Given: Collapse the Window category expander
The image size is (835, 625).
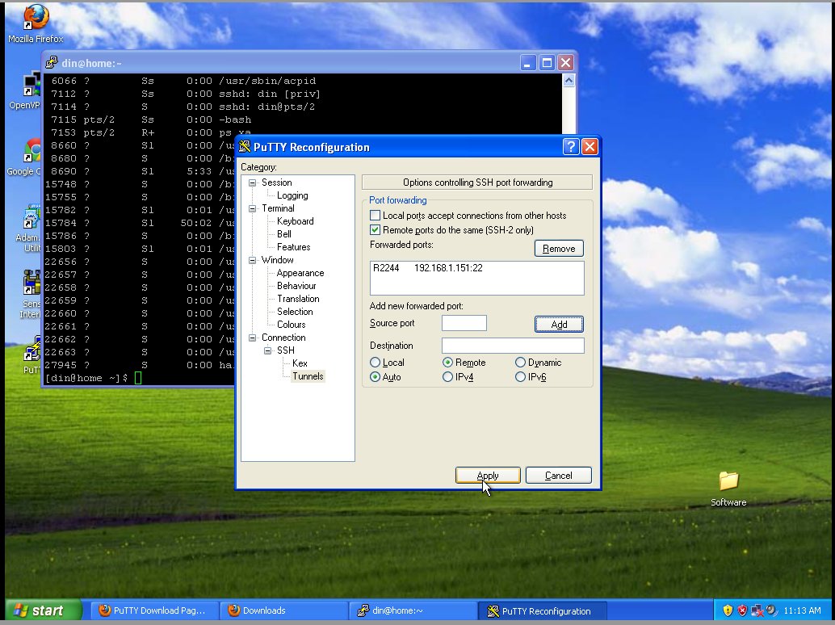Looking at the screenshot, I should (x=252, y=260).
